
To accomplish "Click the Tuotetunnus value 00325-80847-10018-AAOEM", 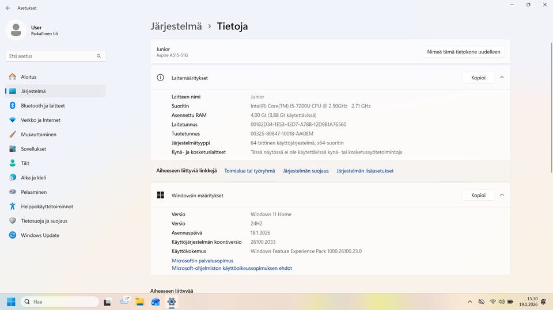I will (x=282, y=133).
